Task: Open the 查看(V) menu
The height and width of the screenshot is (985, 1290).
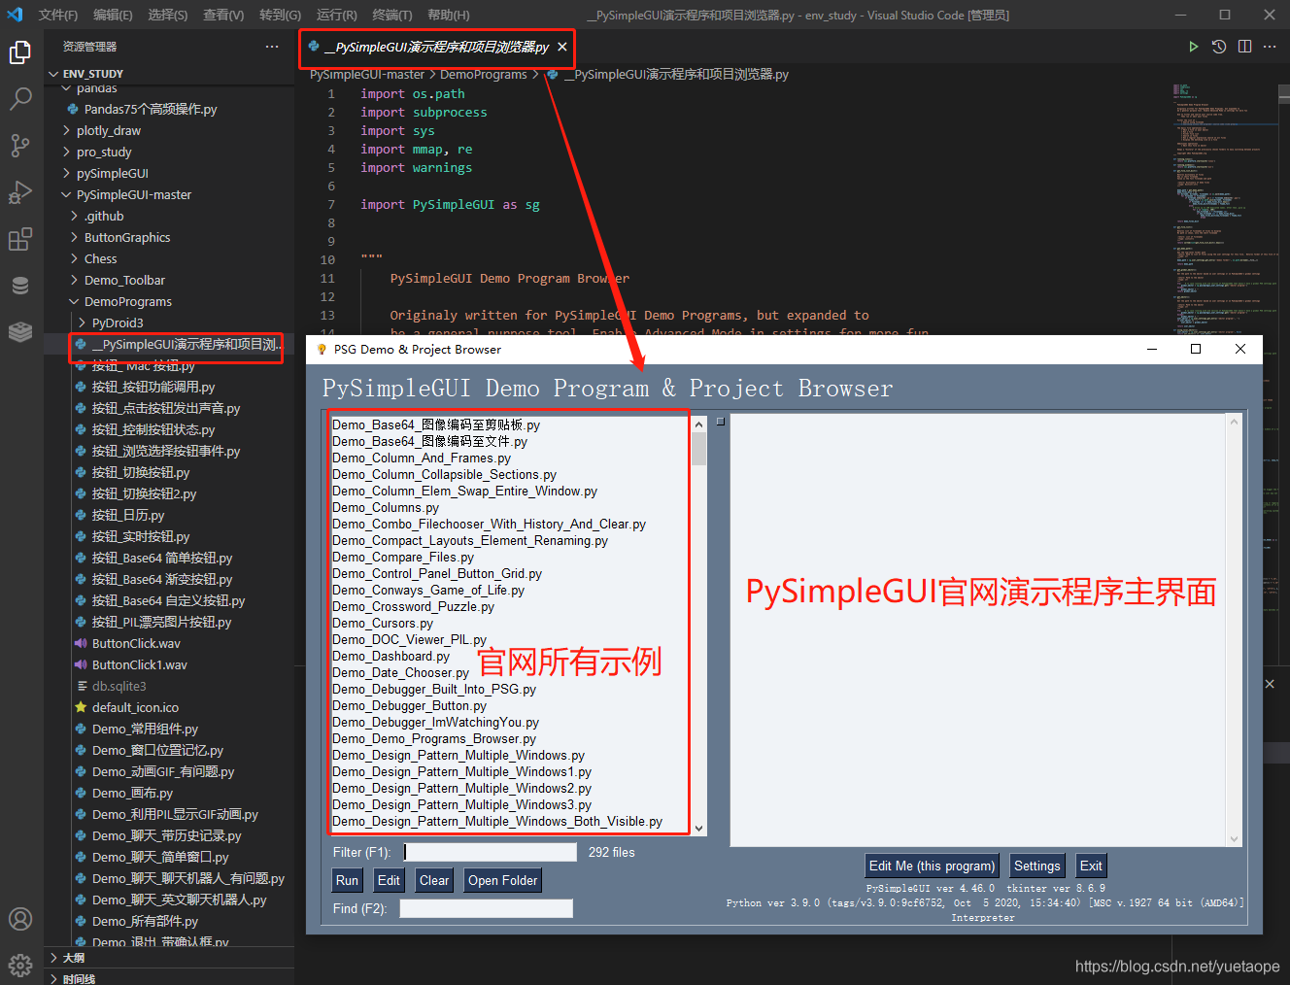Action: coord(223,15)
